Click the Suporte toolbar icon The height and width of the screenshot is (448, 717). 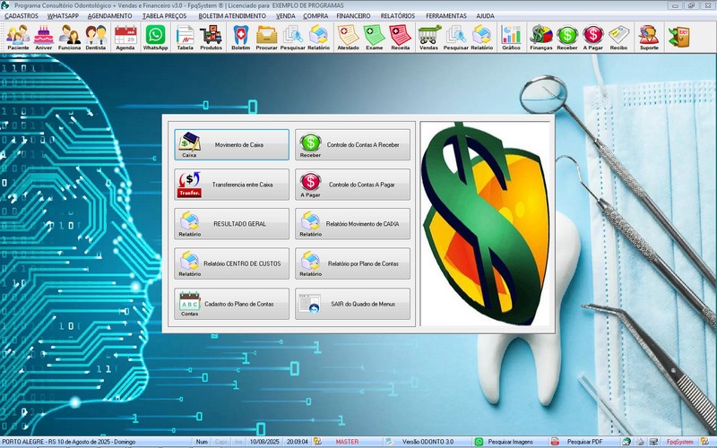pos(648,37)
